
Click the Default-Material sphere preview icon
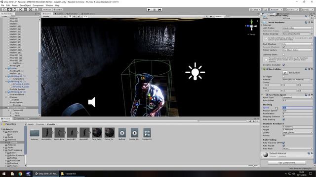266,154
